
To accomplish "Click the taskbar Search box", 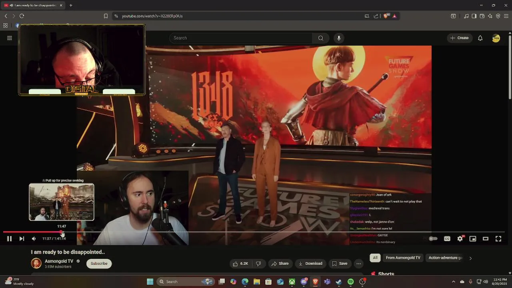I will click(186, 282).
